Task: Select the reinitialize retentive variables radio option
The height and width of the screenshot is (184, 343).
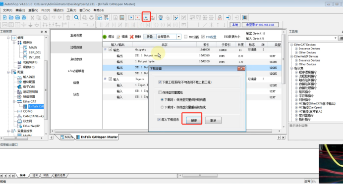Action: click(162, 107)
